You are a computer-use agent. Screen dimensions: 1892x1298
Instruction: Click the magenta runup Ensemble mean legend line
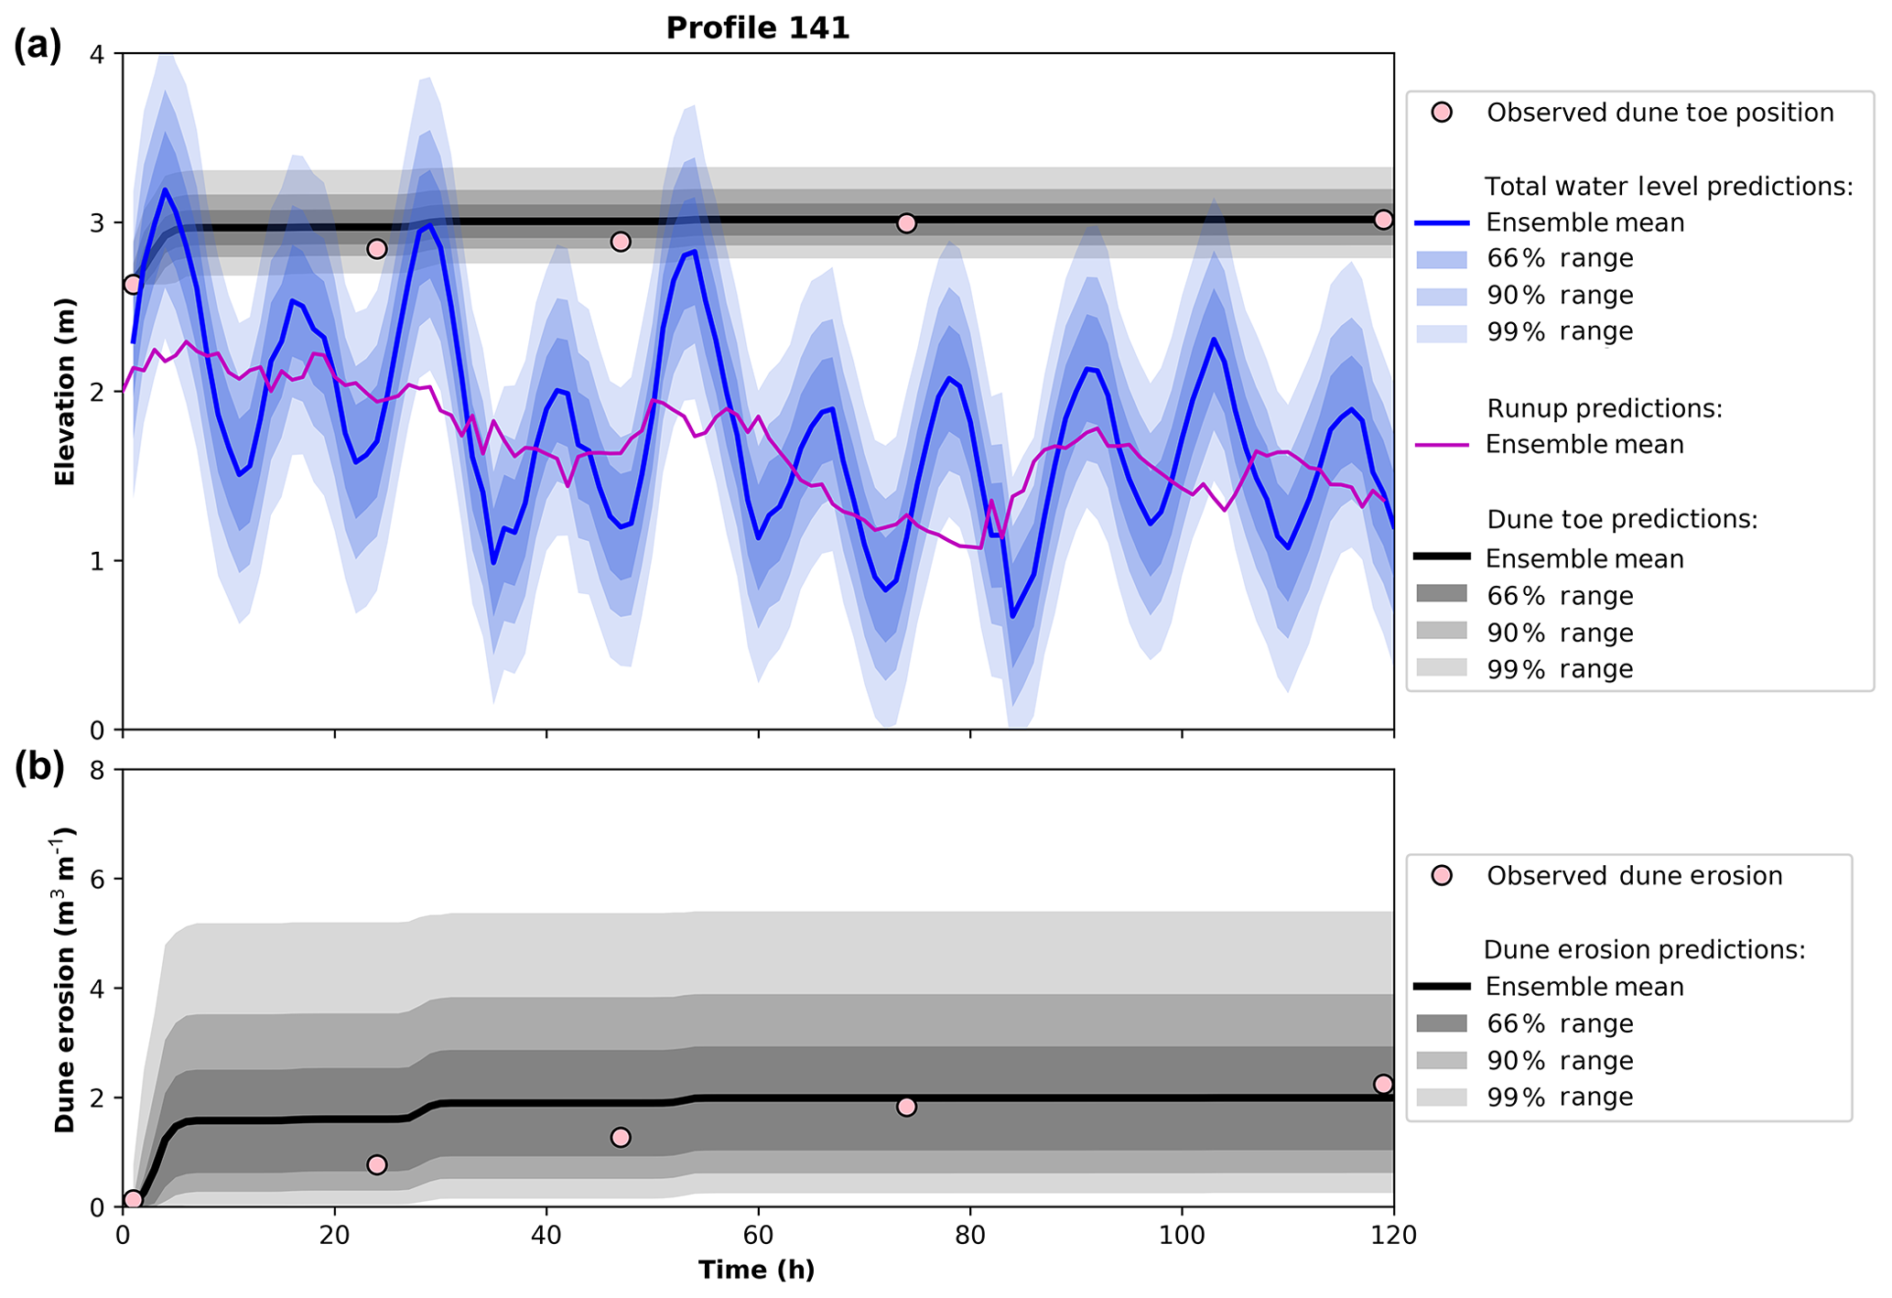click(1442, 445)
